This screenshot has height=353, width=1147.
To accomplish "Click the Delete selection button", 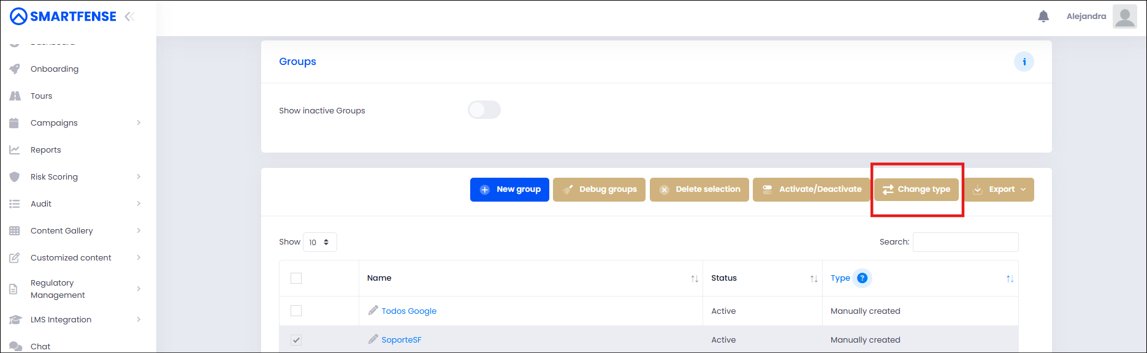I will pos(699,189).
